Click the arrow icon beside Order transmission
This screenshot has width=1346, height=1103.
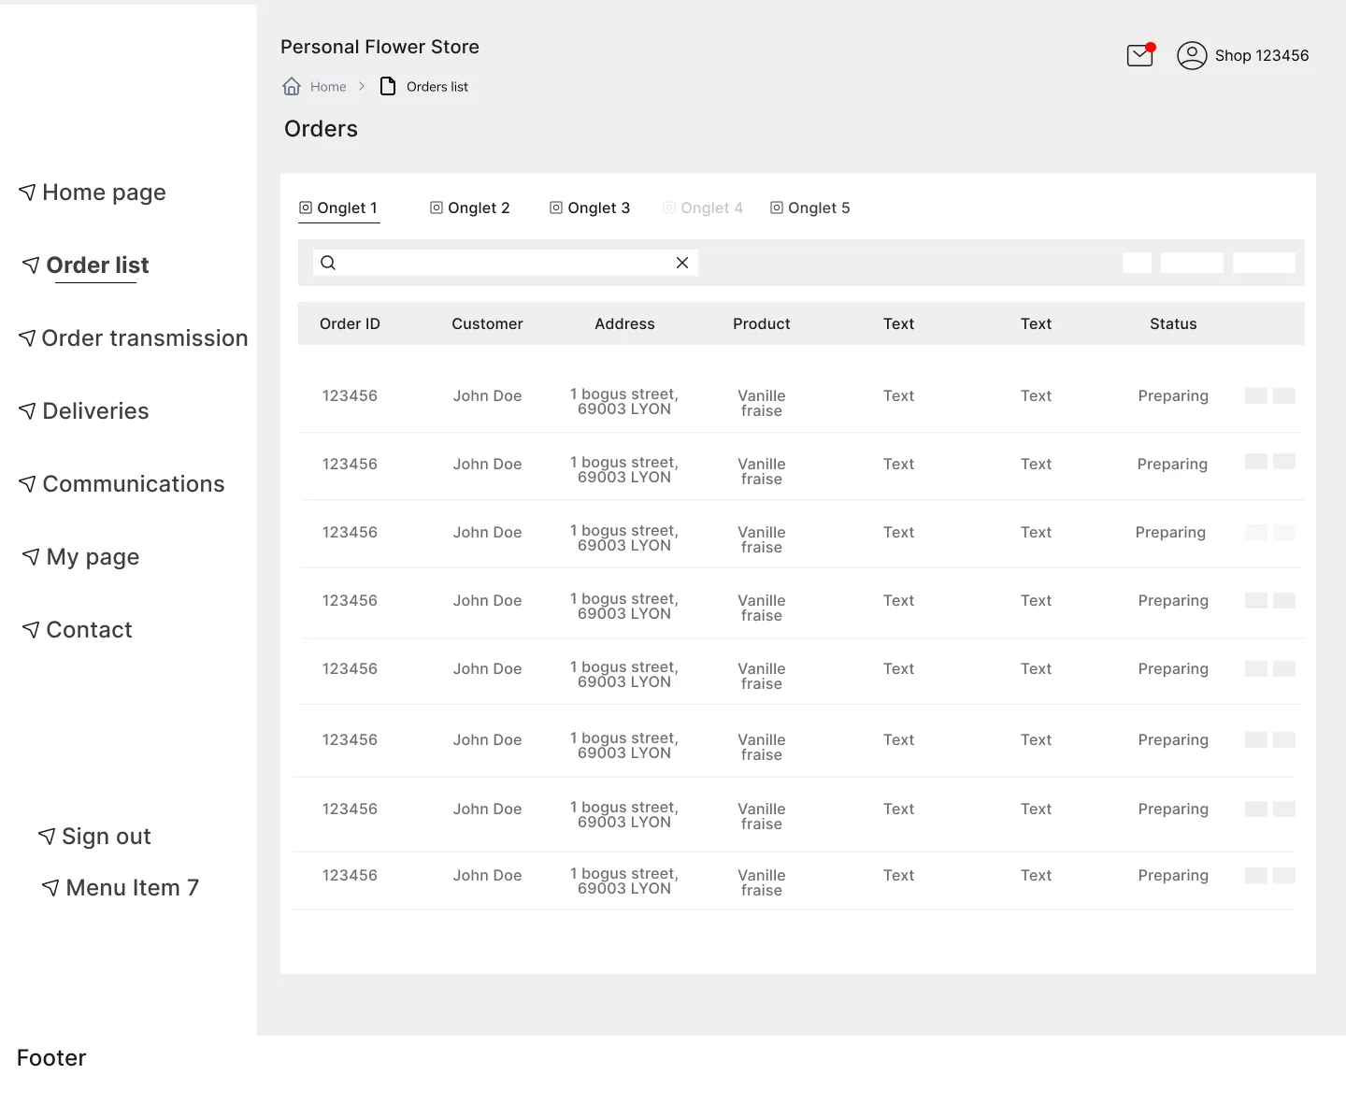coord(28,338)
